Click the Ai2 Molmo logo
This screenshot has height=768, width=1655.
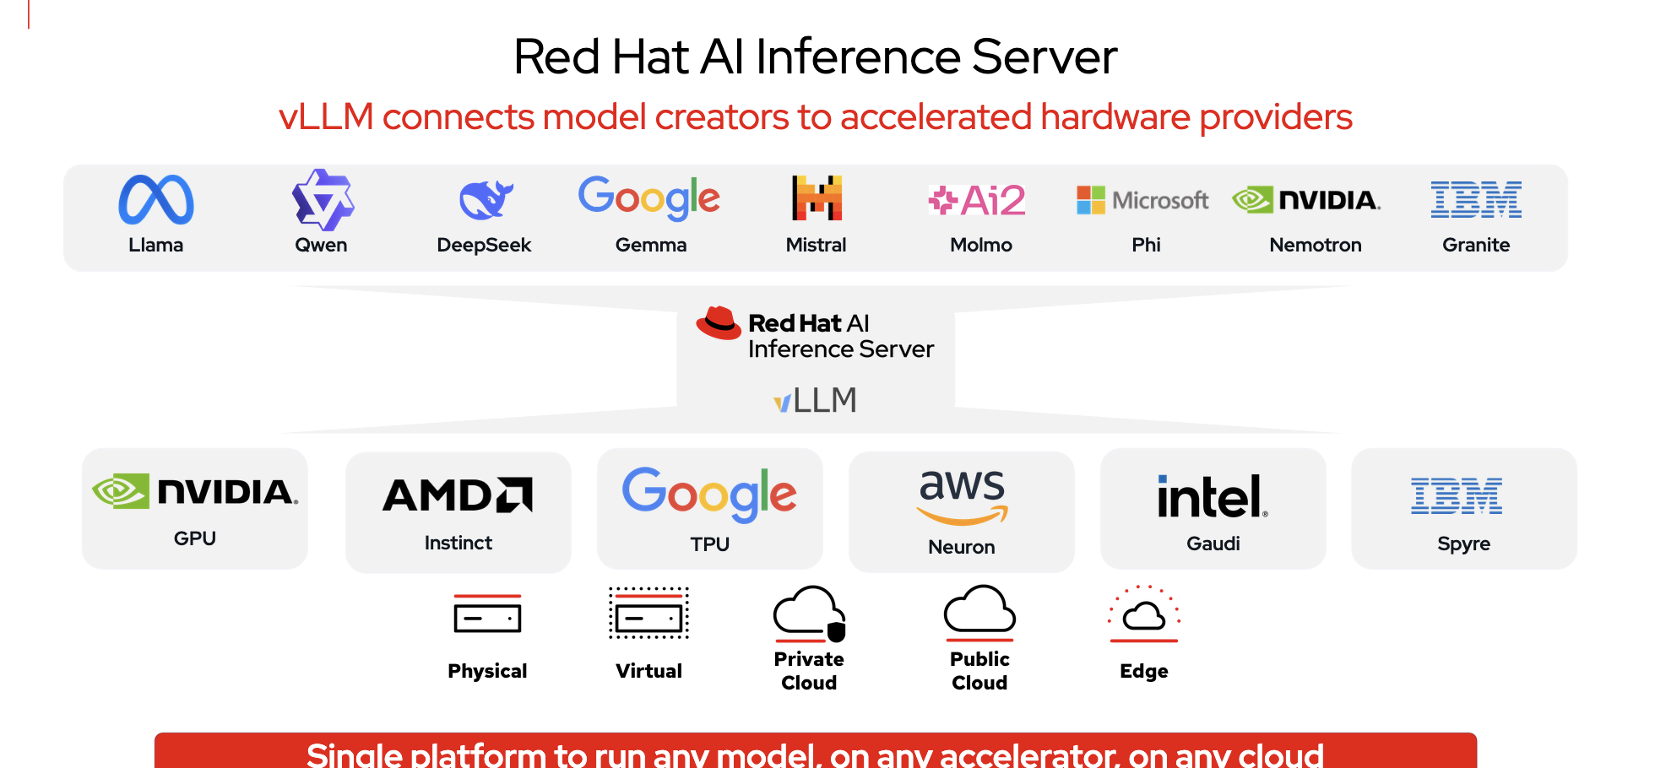(977, 200)
